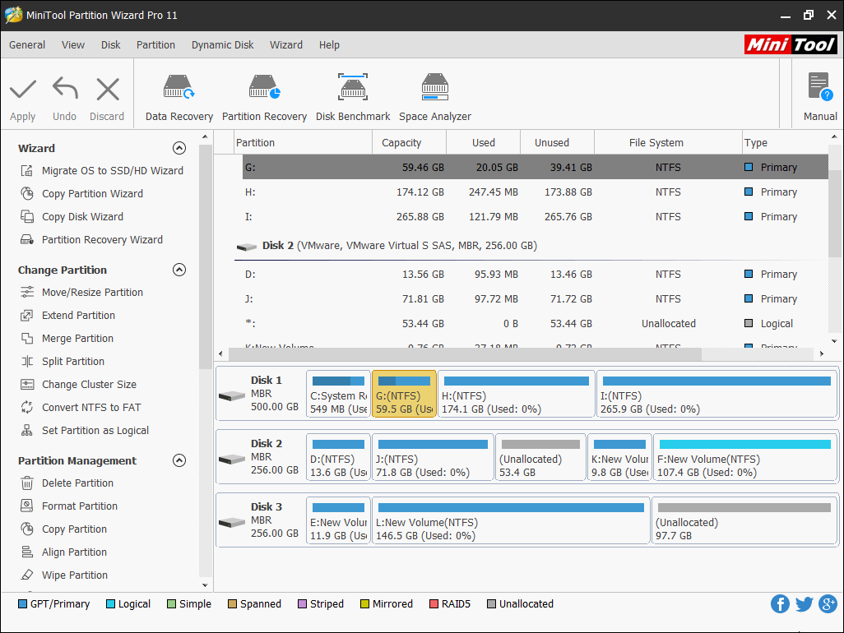Collapse the Change Partition section
Image resolution: width=844 pixels, height=633 pixels.
pyautogui.click(x=179, y=270)
